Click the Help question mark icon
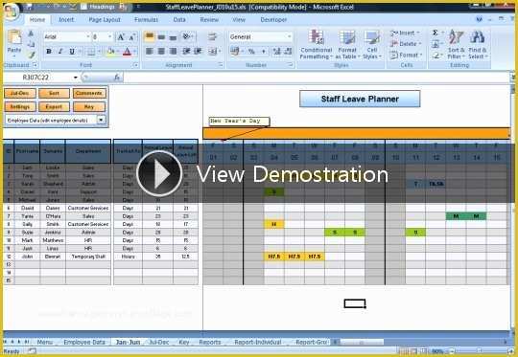 click(479, 19)
